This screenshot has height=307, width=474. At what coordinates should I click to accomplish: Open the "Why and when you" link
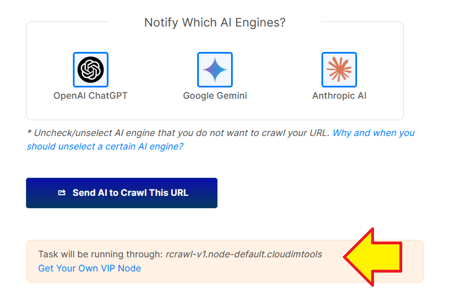373,133
